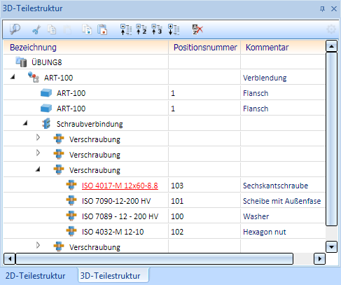Click the Washer comment cell

pos(283,216)
